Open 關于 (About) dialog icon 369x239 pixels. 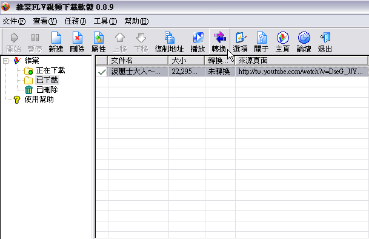tap(261, 42)
